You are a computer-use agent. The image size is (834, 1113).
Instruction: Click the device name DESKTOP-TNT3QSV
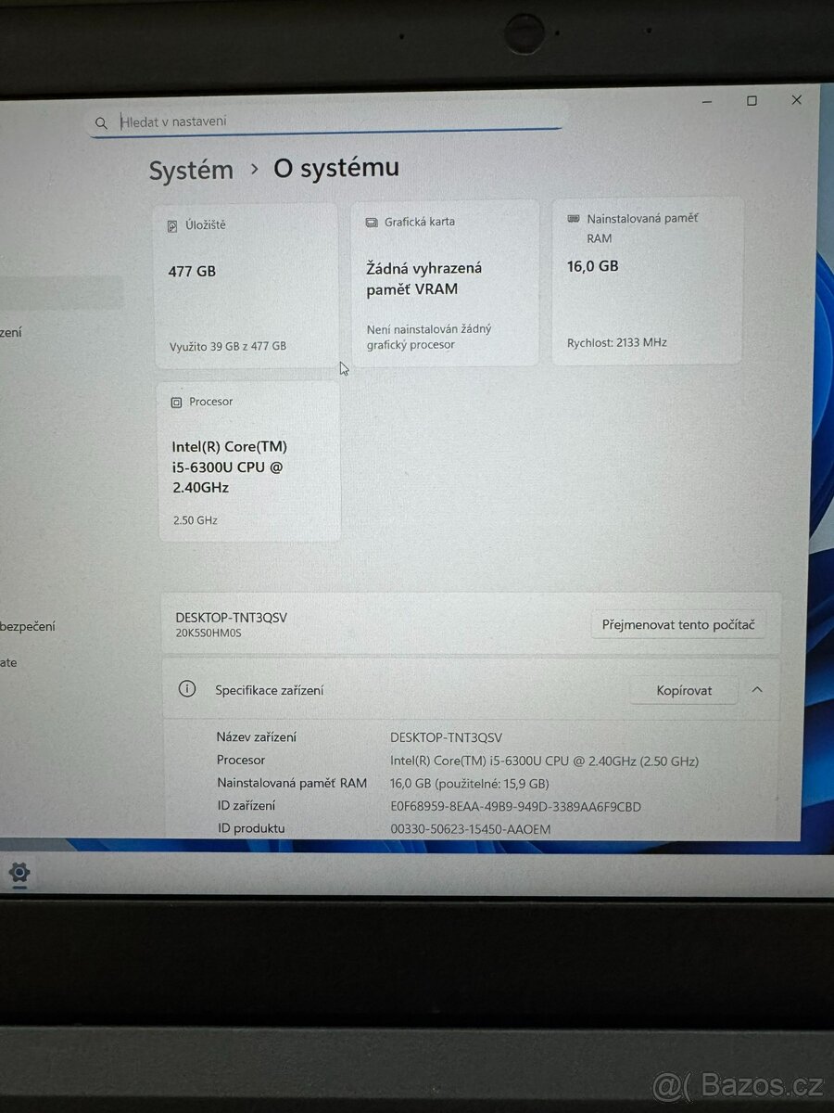click(x=232, y=617)
